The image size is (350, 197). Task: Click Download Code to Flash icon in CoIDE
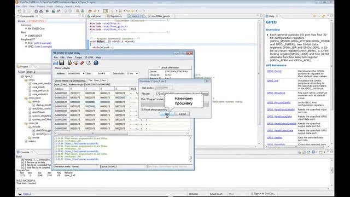(x=59, y=11)
